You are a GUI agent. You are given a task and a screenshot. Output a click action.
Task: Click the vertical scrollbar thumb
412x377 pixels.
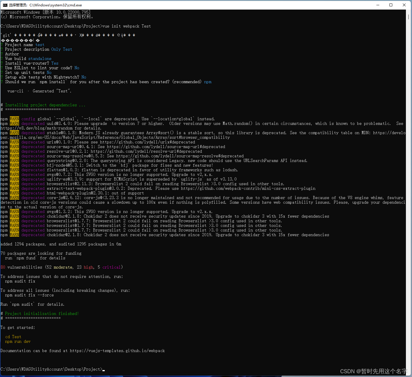[409, 17]
